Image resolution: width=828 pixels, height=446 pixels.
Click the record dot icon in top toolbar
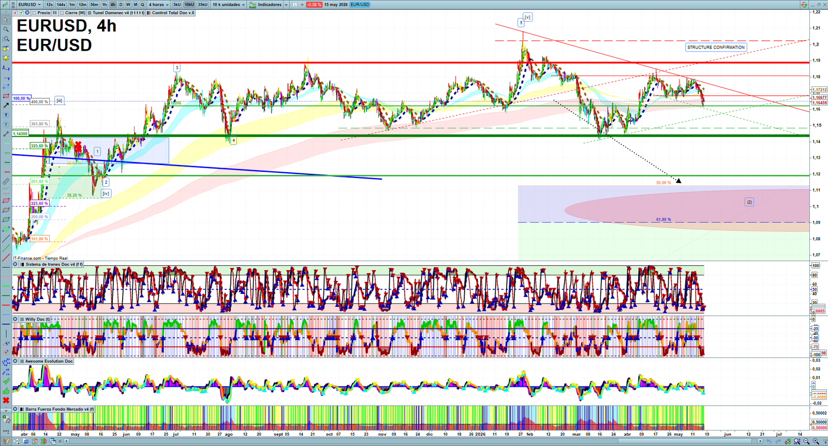[302, 5]
